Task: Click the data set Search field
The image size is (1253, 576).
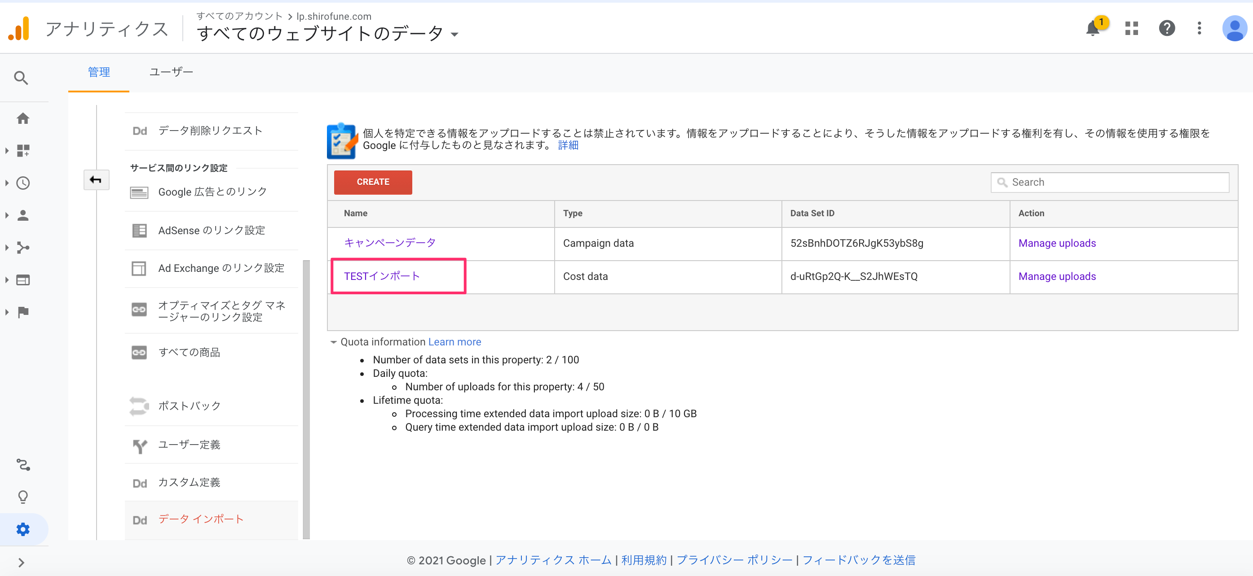Action: click(x=1110, y=182)
